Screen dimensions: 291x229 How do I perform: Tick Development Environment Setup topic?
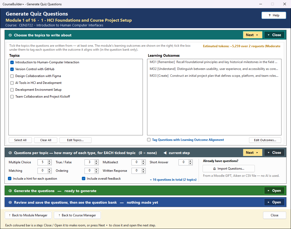(12, 90)
